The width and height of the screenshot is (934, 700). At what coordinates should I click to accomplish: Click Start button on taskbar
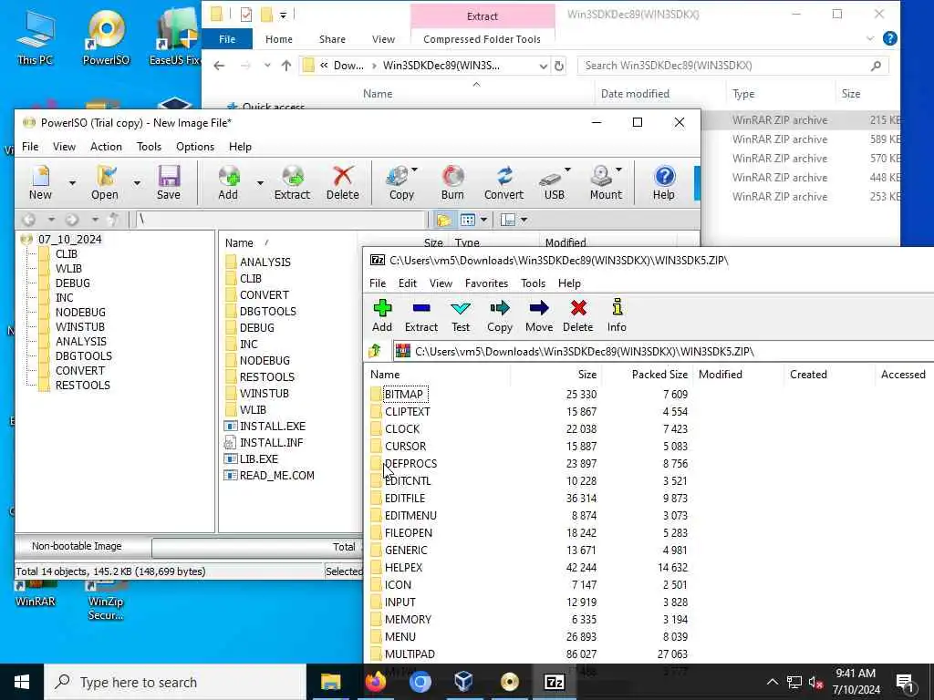(x=22, y=682)
